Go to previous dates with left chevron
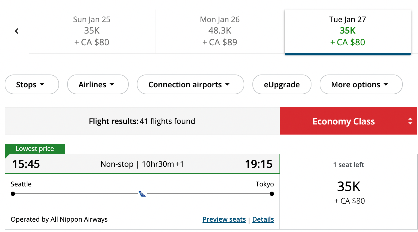Screen dimensions: 418x232 [17, 31]
